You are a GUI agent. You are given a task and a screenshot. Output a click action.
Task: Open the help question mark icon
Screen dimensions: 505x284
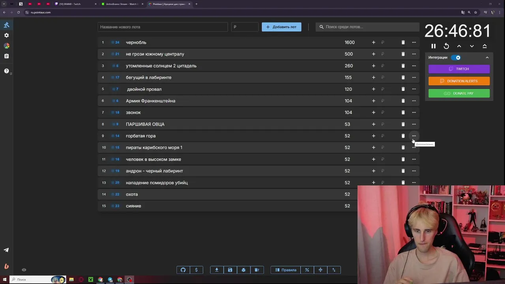point(6,71)
